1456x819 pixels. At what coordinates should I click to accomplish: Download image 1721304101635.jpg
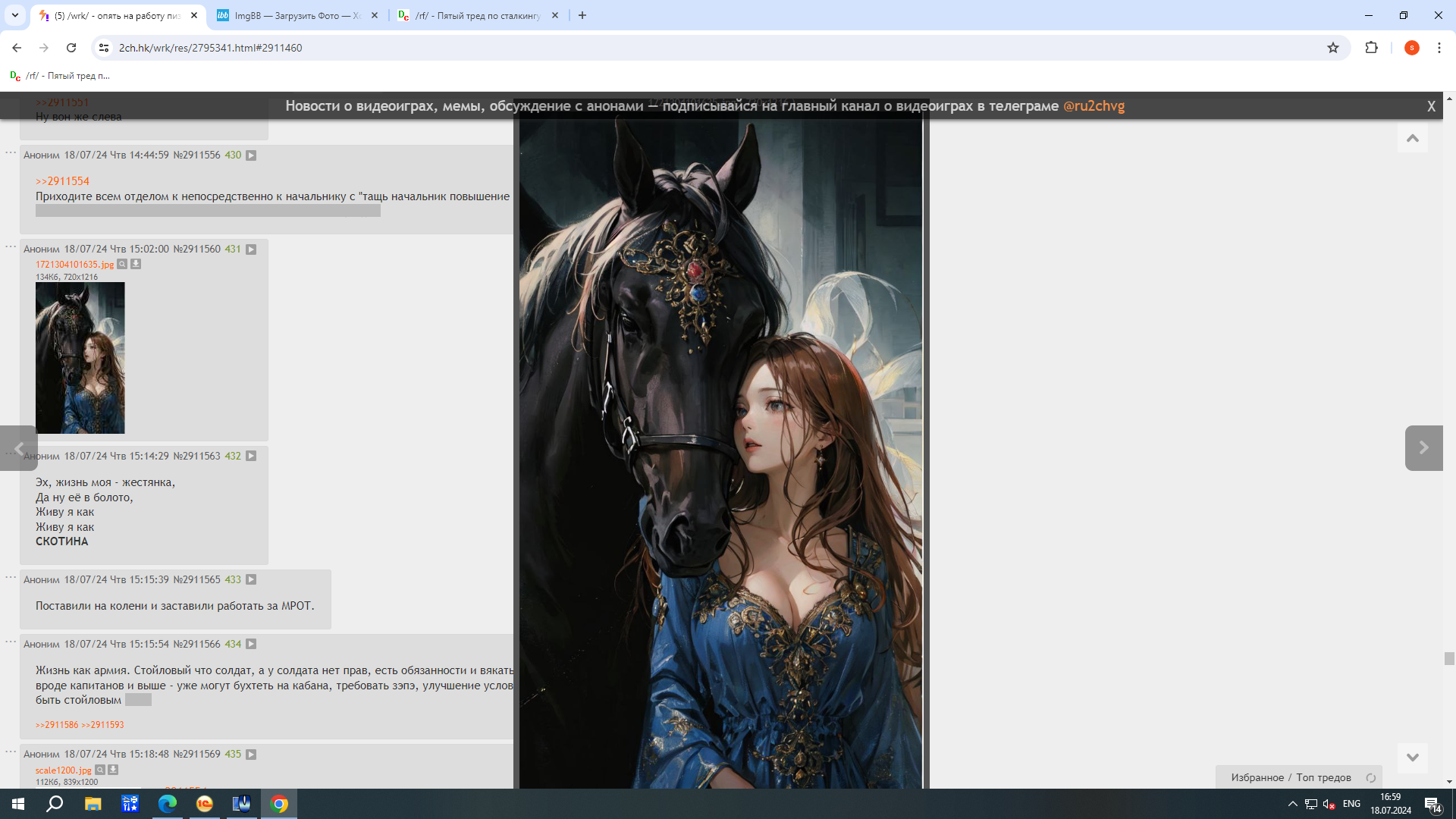point(136,265)
